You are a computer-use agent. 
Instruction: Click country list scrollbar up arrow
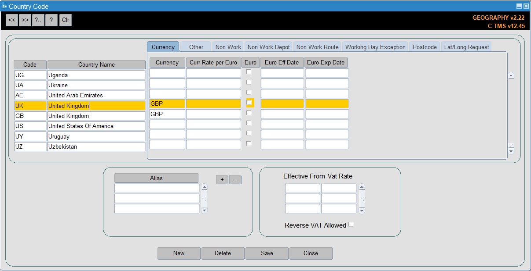[511, 75]
